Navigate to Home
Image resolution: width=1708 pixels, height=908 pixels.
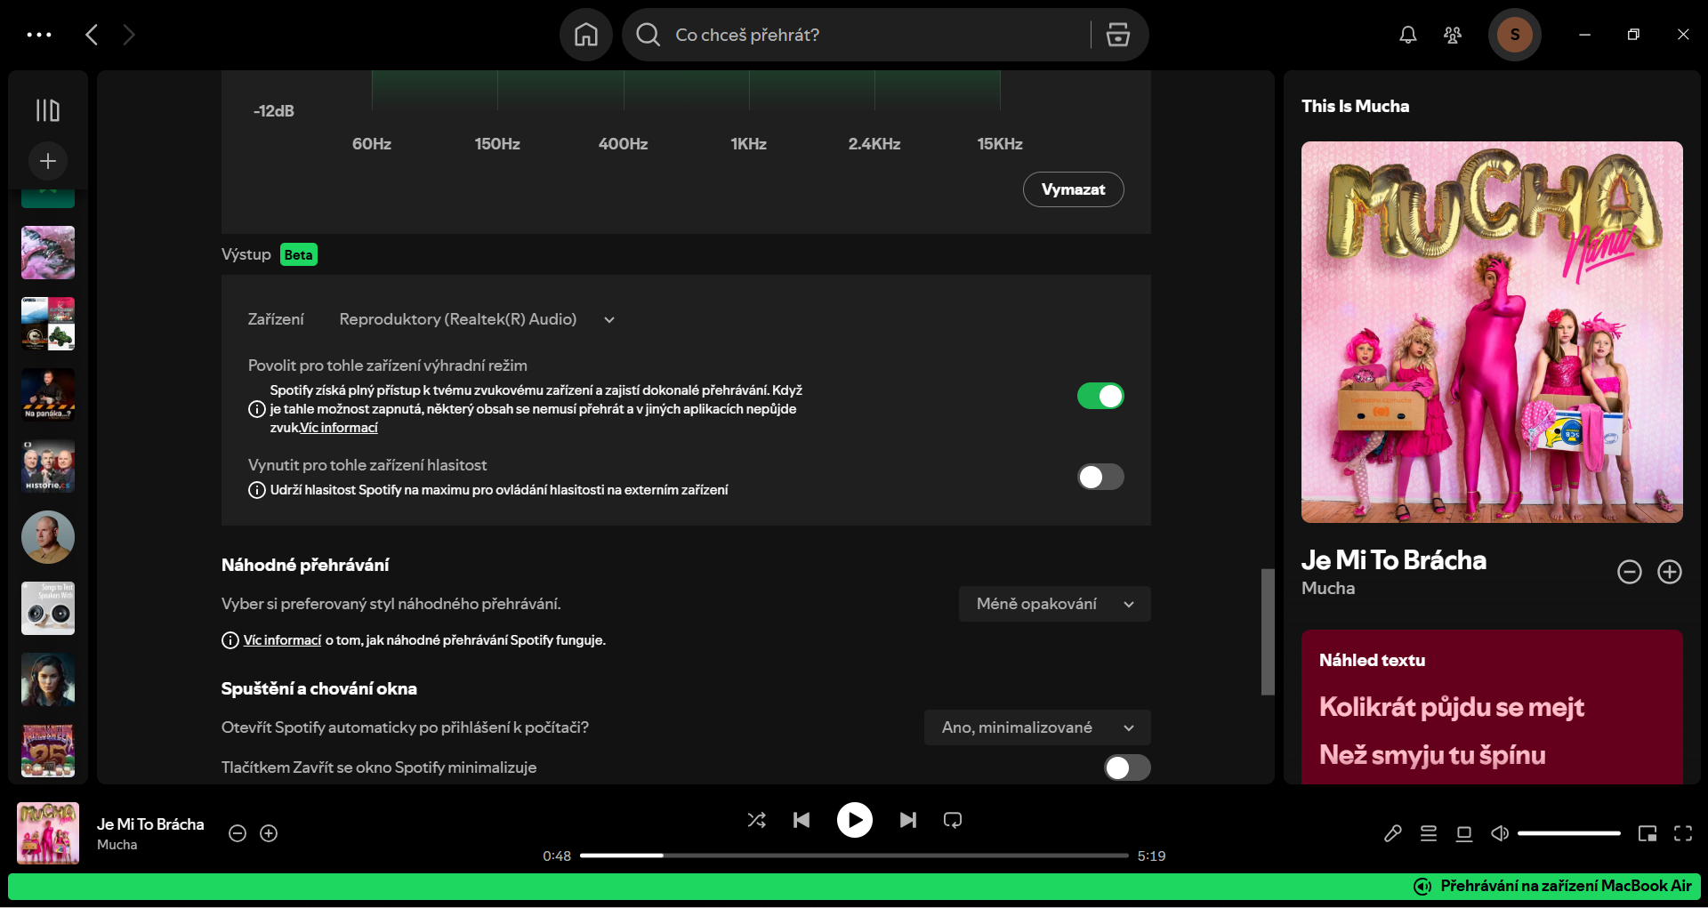point(584,35)
